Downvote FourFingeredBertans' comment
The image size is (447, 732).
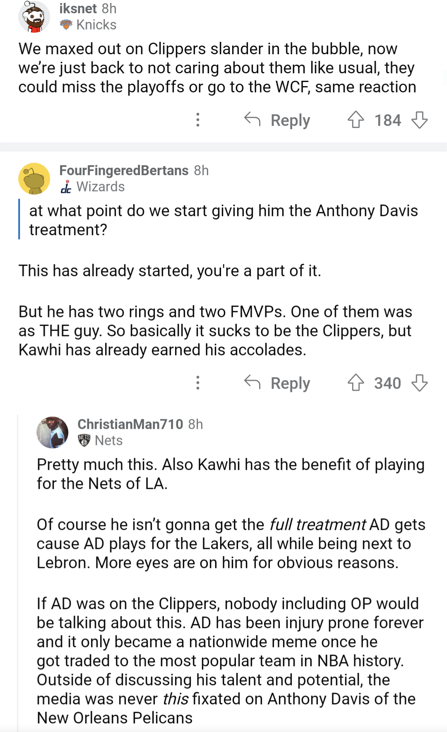422,383
